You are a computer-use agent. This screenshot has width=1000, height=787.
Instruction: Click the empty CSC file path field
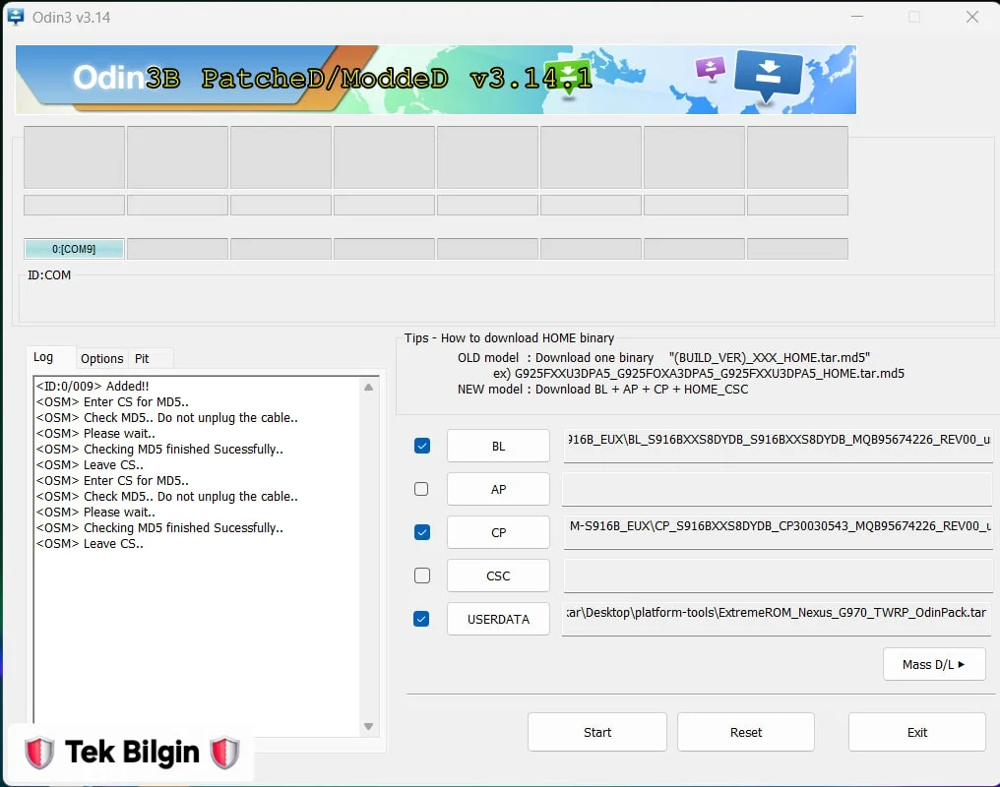pos(778,575)
